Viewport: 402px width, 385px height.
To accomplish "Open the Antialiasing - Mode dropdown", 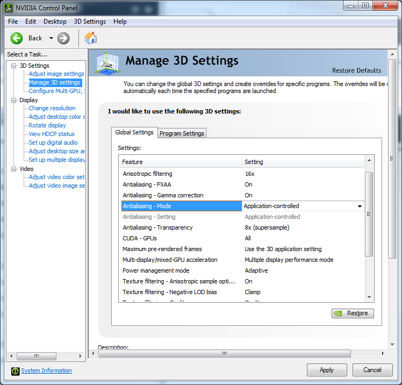I will point(360,206).
